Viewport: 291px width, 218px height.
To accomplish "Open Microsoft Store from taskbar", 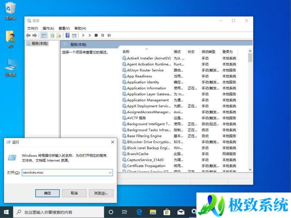I will point(167,212).
